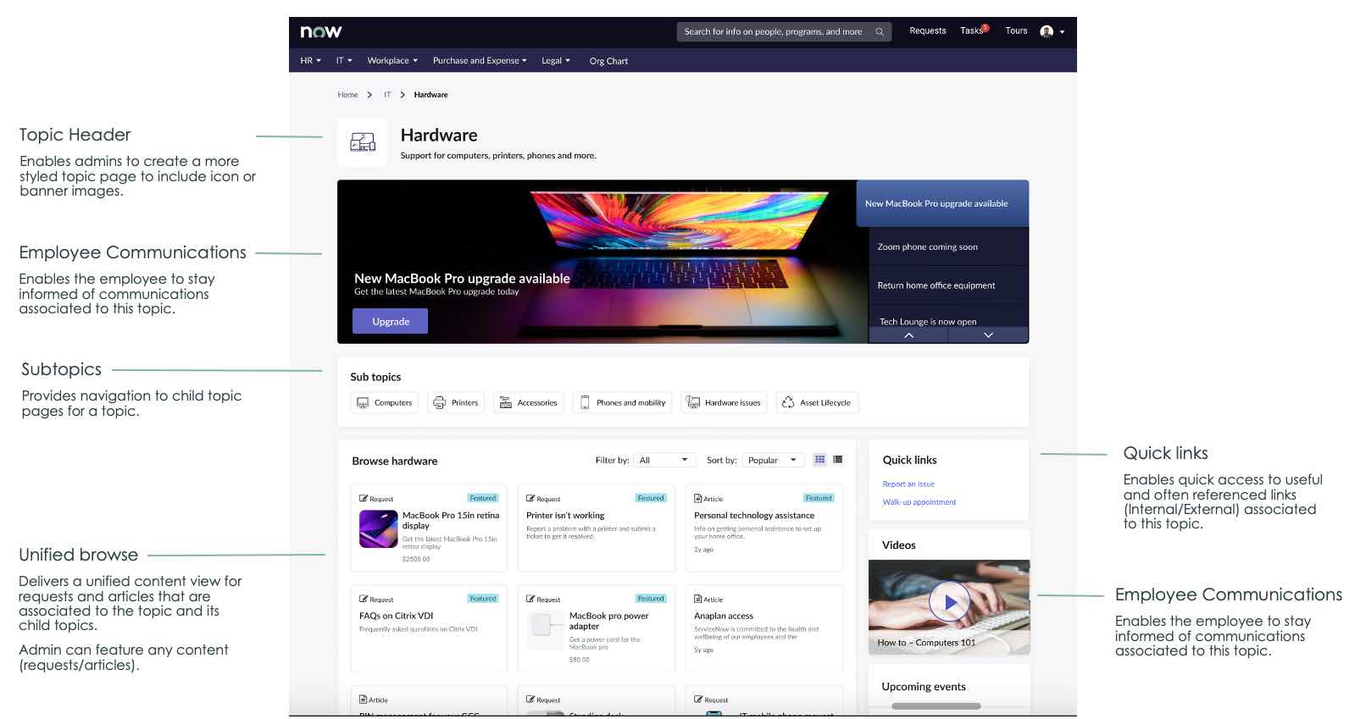Click the Hardware issues subtopic icon
Image resolution: width=1355 pixels, height=719 pixels.
[693, 403]
